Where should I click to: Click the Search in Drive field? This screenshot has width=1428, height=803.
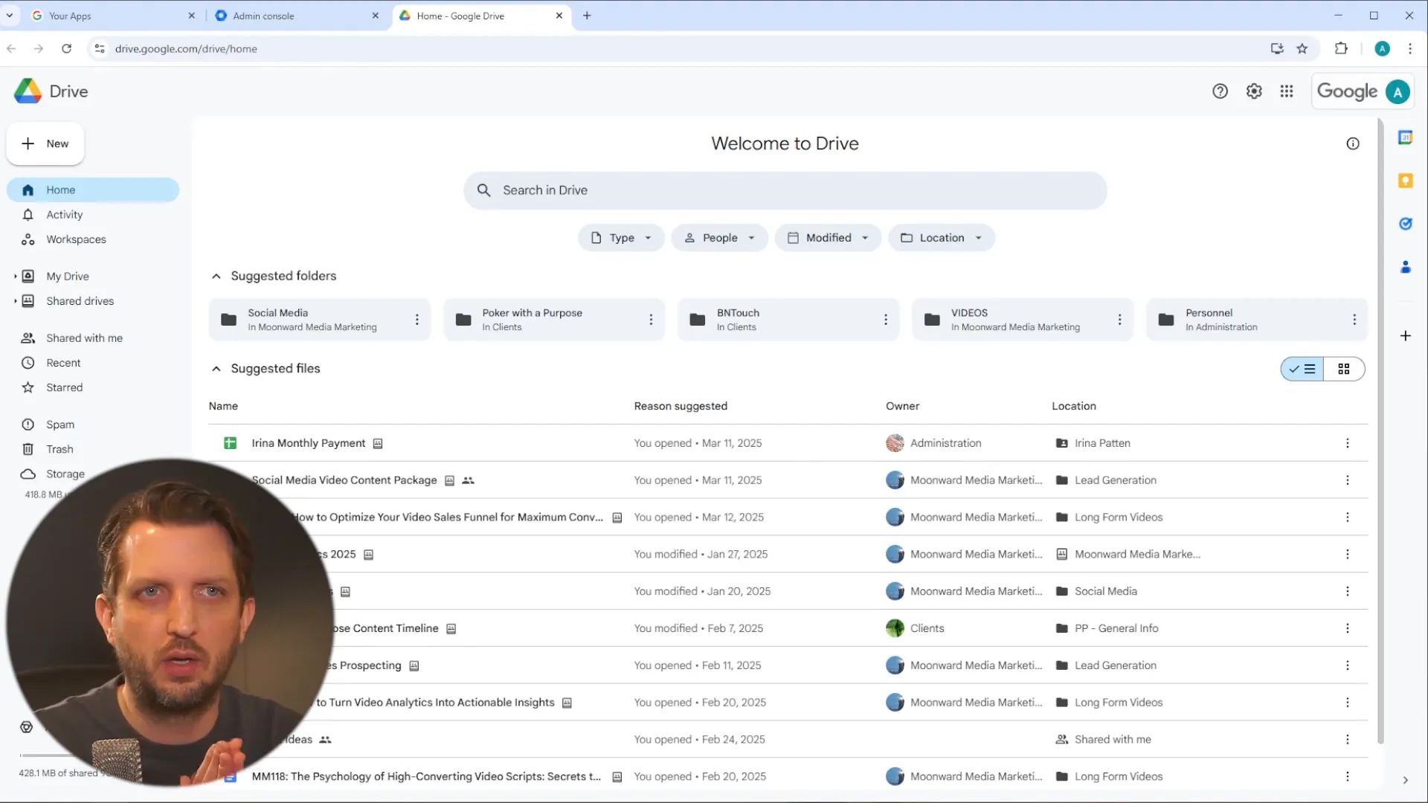[x=785, y=191]
